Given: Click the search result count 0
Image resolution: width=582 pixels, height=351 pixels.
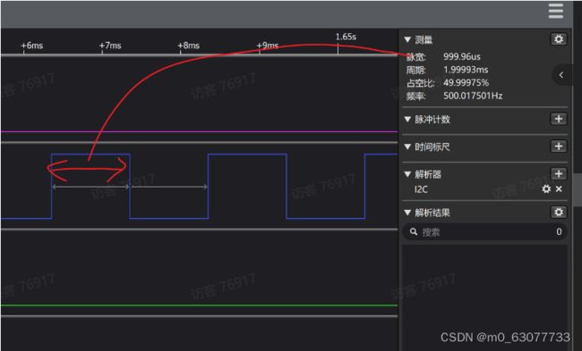Looking at the screenshot, I should 559,232.
